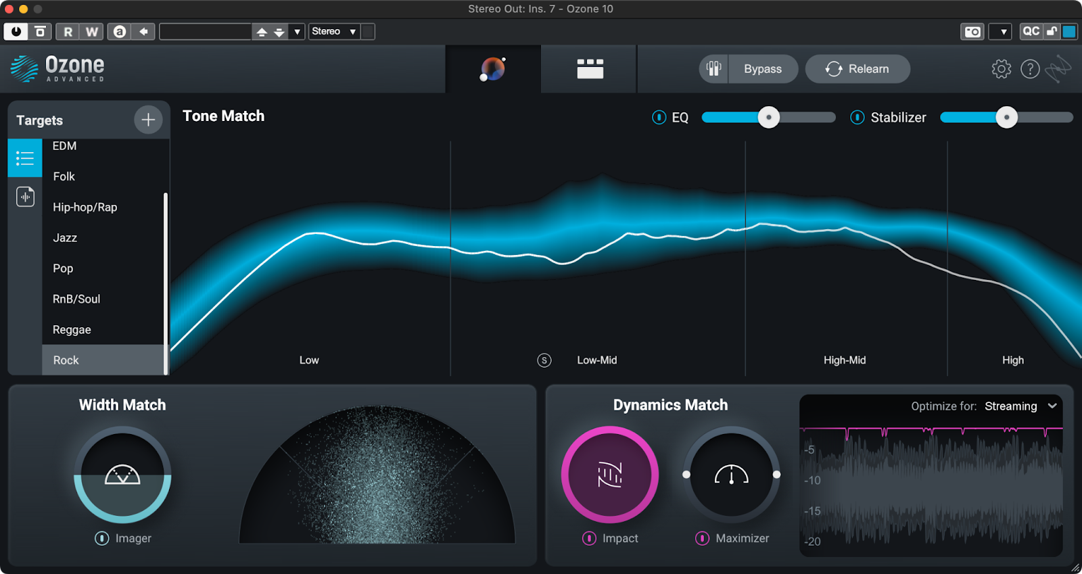The height and width of the screenshot is (574, 1082).
Task: Show the genre targets list view
Action: click(x=25, y=158)
